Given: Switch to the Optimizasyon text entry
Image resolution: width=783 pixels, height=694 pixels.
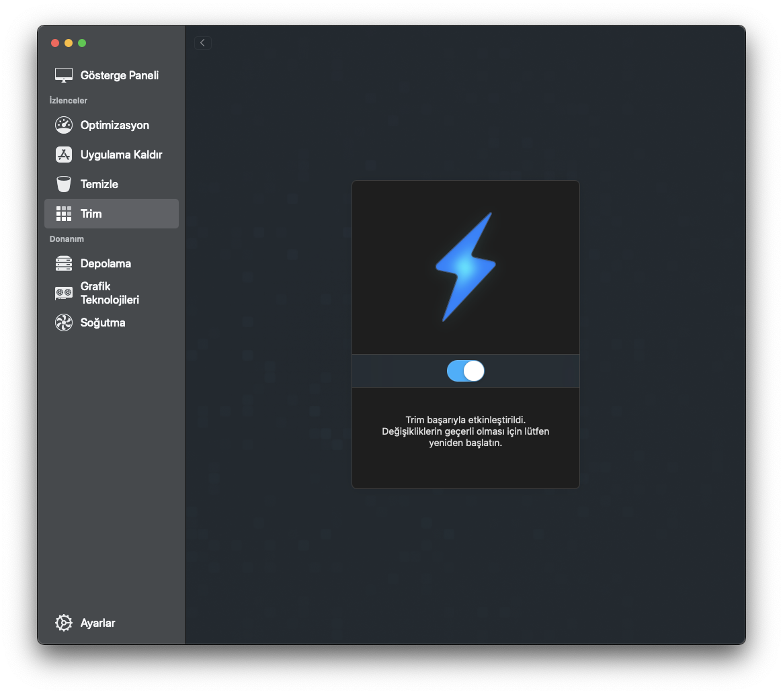Looking at the screenshot, I should point(115,125).
